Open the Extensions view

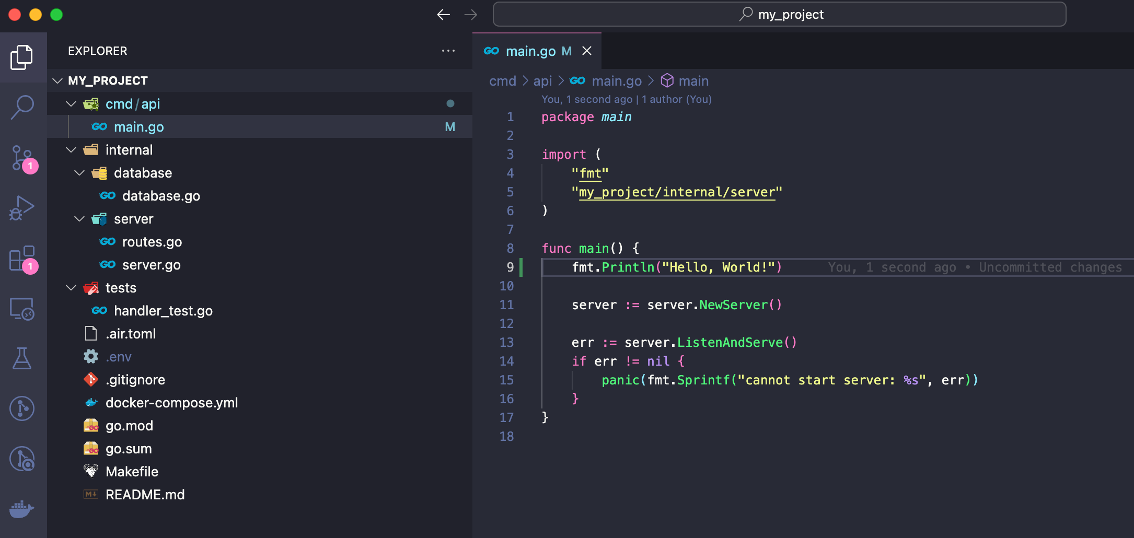pyautogui.click(x=22, y=258)
